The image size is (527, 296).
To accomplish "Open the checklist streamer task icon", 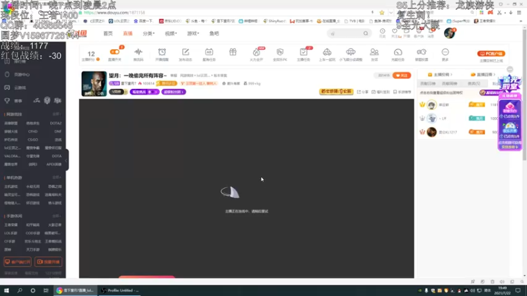I will [304, 52].
